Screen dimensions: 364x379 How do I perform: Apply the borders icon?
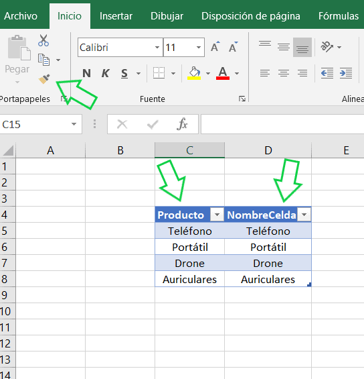click(x=159, y=73)
